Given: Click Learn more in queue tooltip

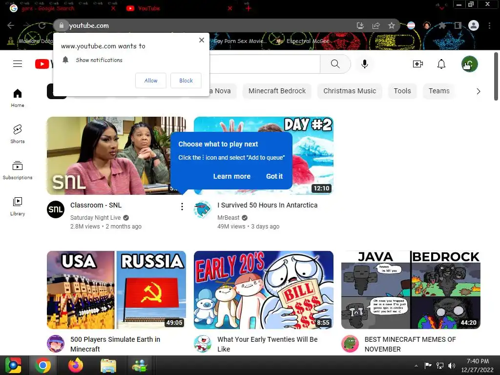Looking at the screenshot, I should 232,176.
